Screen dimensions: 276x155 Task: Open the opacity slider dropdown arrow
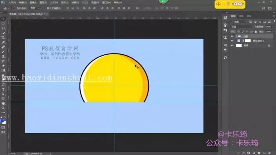[x=274, y=27]
